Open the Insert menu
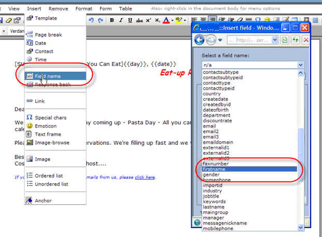Screen dimensions: 322x237 point(34,9)
